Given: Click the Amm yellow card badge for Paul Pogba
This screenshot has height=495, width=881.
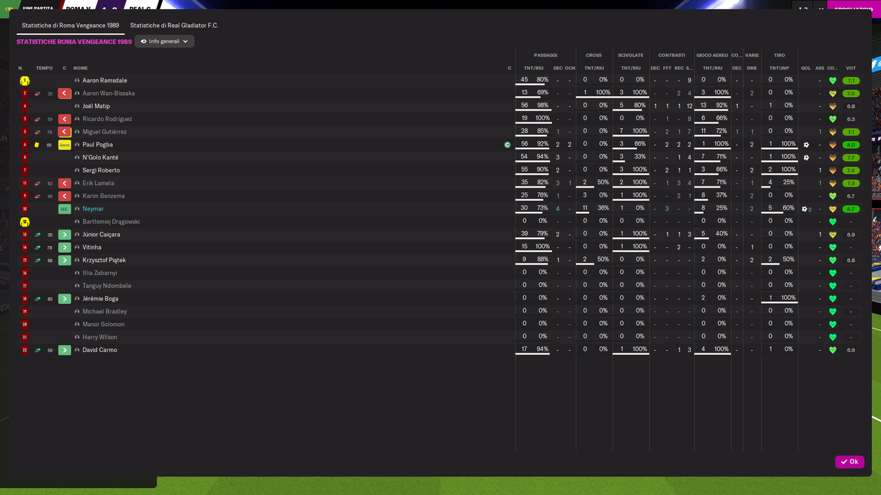Looking at the screenshot, I should pos(65,145).
